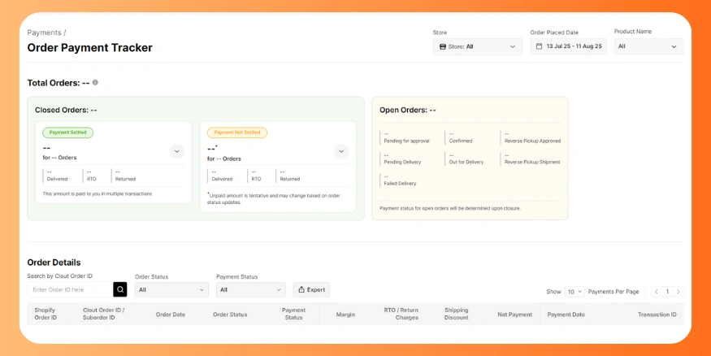Open the Order Status filter dropdown
Image resolution: width=711 pixels, height=356 pixels.
tap(171, 289)
